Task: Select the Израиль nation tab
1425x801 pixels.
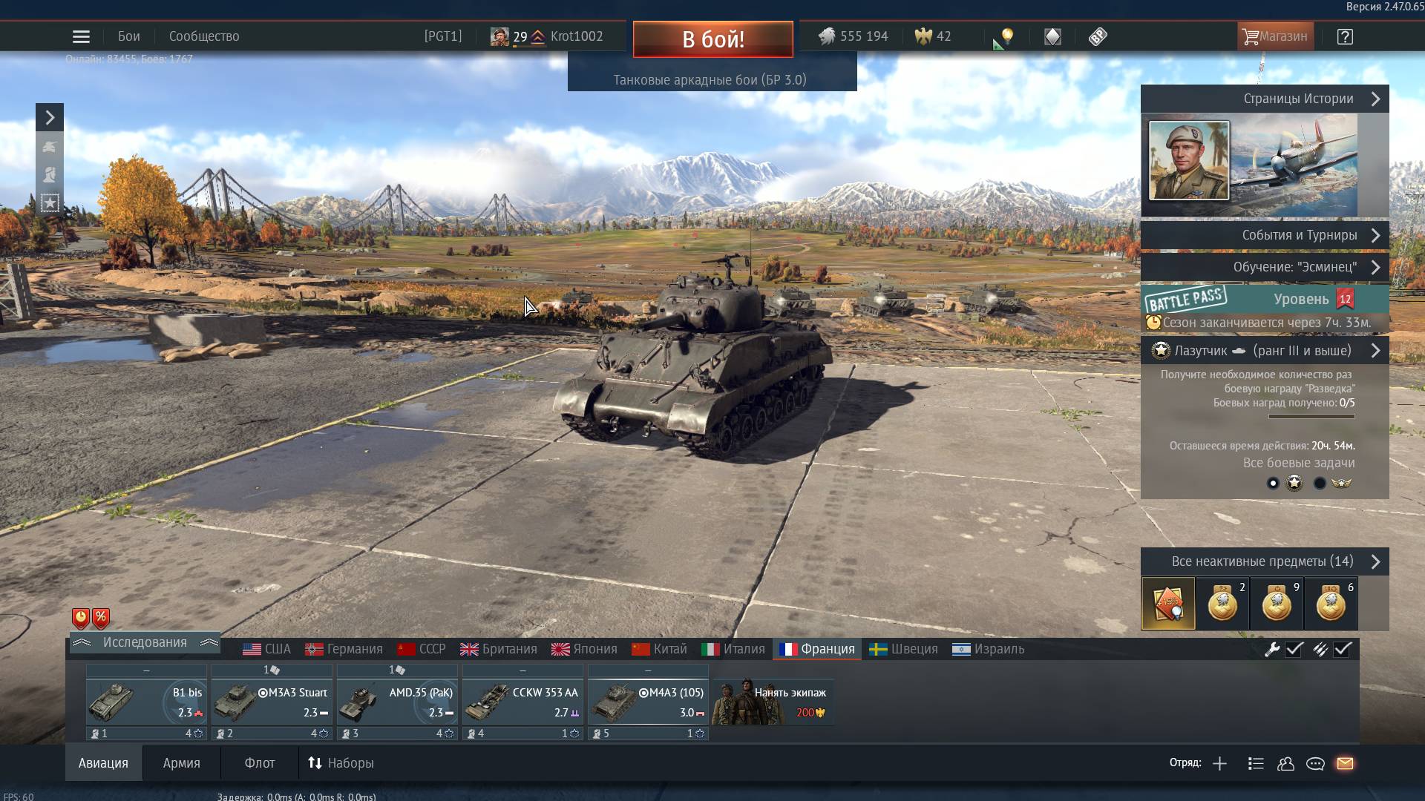Action: (x=989, y=649)
